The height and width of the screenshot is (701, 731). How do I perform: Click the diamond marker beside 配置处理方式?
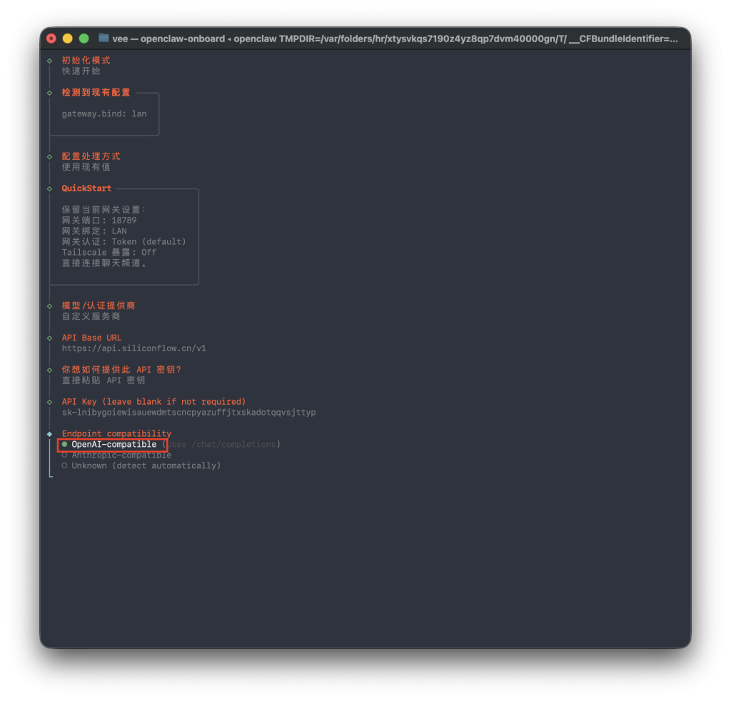point(49,156)
